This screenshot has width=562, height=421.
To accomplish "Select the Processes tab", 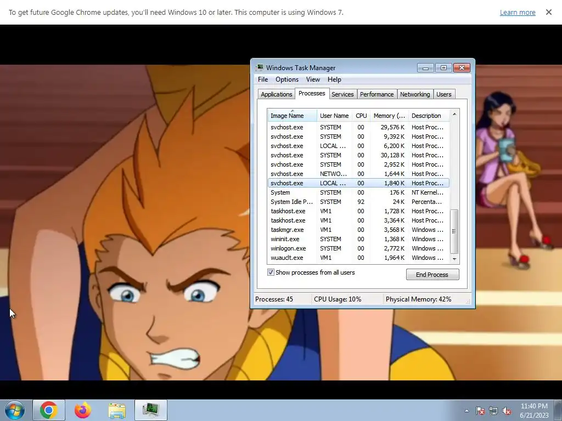I will 312,93.
